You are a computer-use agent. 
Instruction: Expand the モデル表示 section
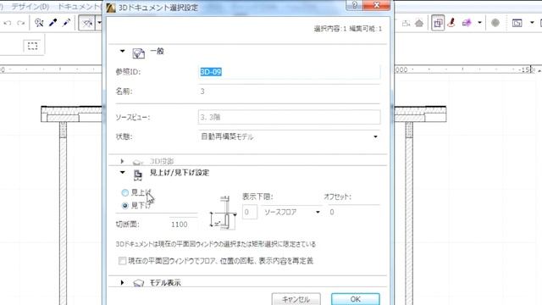click(x=122, y=282)
